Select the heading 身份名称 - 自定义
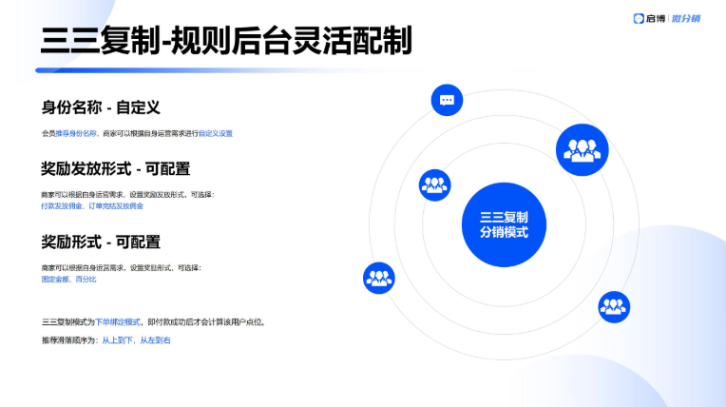726x407 pixels. click(101, 107)
